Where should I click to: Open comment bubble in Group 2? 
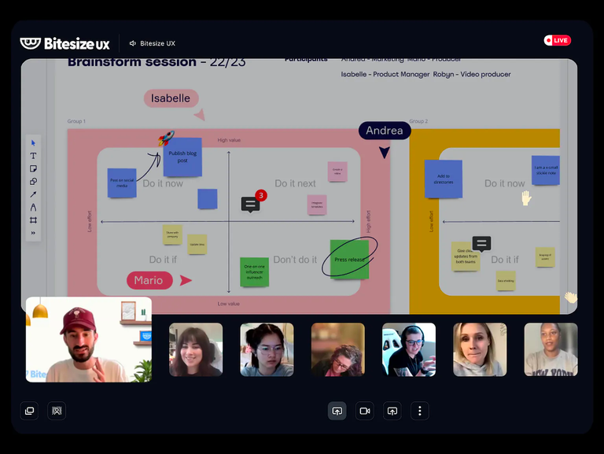482,244
